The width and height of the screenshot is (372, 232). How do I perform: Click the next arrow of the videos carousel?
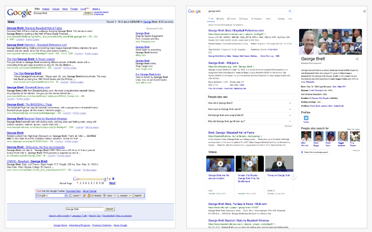coord(293,176)
